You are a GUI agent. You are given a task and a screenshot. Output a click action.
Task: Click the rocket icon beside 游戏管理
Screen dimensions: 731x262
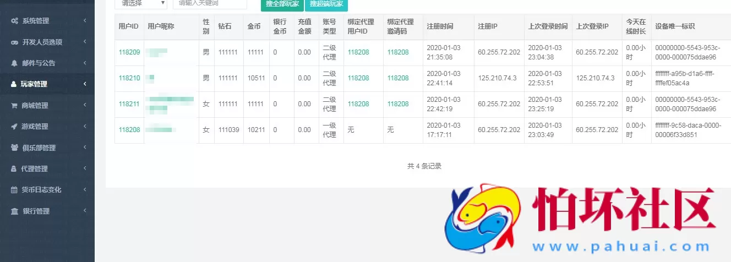[15, 127]
